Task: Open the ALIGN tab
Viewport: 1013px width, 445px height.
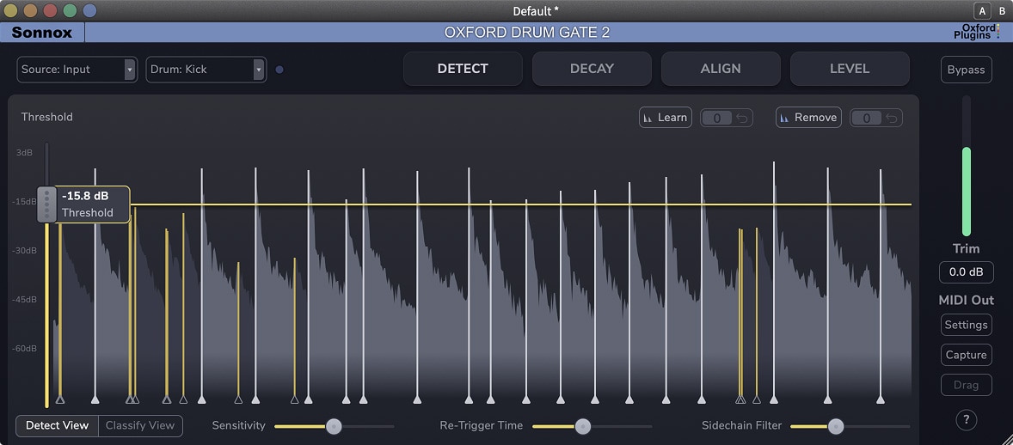Action: (721, 69)
